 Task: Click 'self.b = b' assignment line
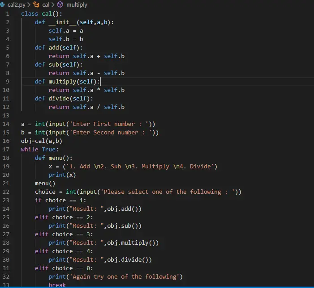coord(66,39)
